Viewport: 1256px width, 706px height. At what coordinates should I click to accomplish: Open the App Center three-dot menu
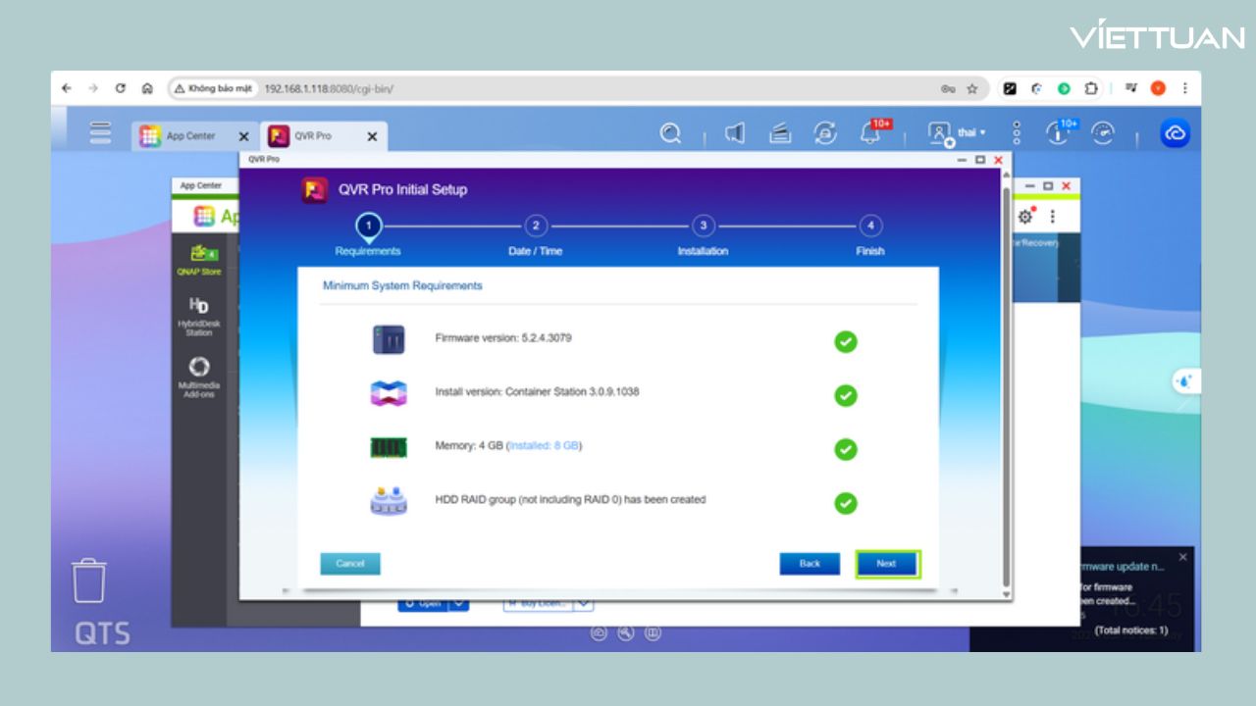1053,217
